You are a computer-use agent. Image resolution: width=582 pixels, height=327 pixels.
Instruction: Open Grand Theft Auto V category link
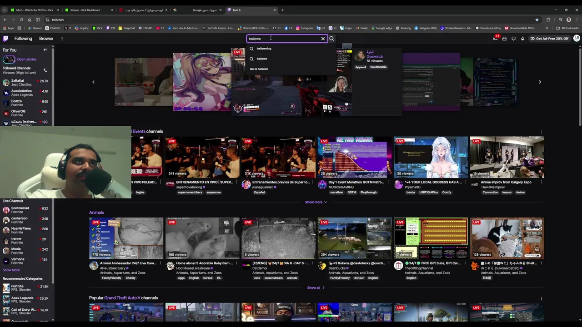pyautogui.click(x=122, y=298)
